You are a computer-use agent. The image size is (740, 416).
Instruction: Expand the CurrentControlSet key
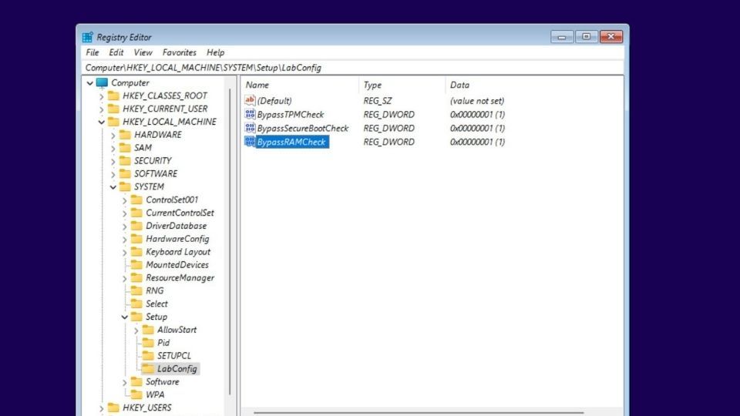click(125, 213)
